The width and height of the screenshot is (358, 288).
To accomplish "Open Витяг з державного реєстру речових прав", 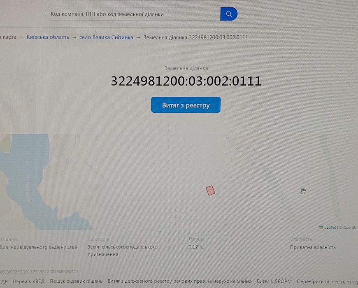I will pyautogui.click(x=179, y=281).
